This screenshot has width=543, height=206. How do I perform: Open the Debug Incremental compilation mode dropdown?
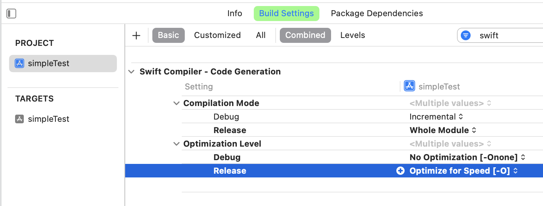(436, 117)
